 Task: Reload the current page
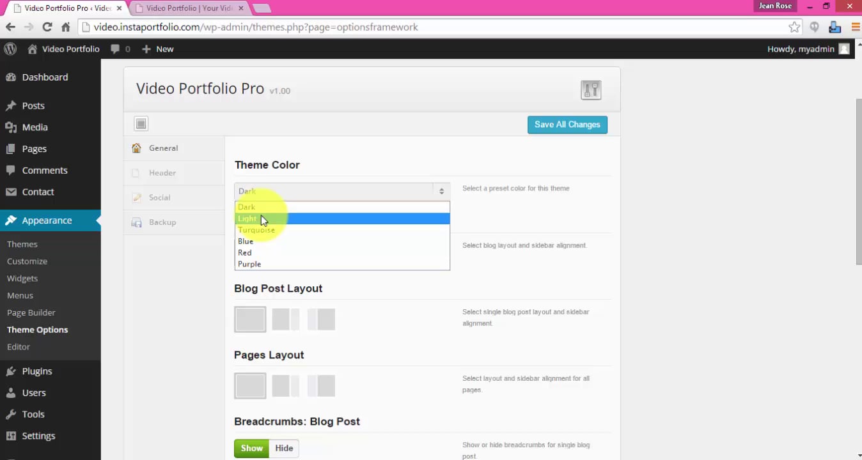pos(47,27)
